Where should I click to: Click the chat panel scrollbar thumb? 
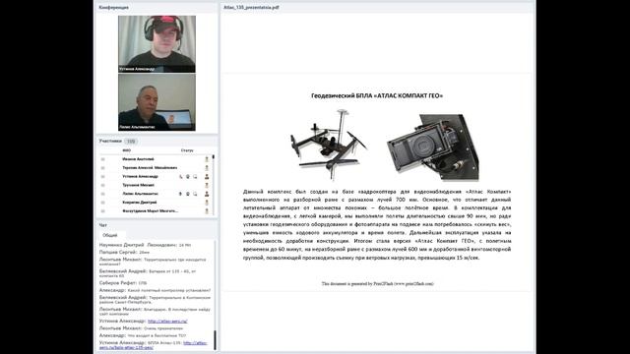click(215, 339)
